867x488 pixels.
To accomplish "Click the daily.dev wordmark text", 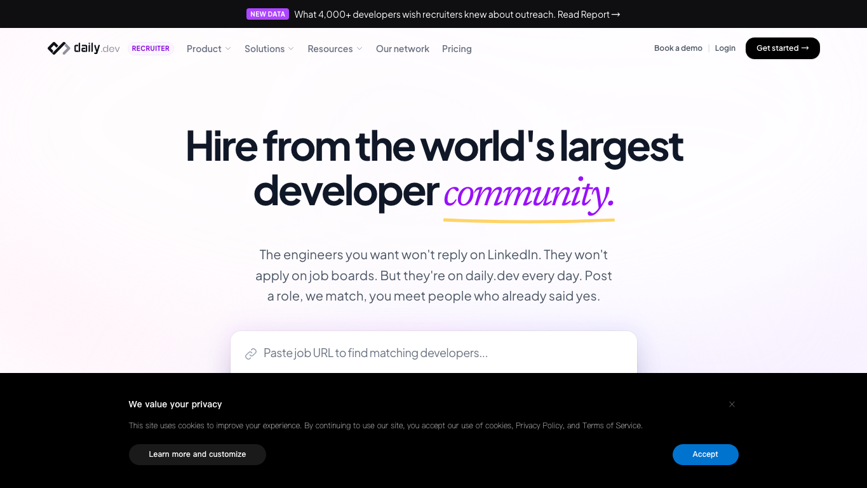I will (x=97, y=48).
